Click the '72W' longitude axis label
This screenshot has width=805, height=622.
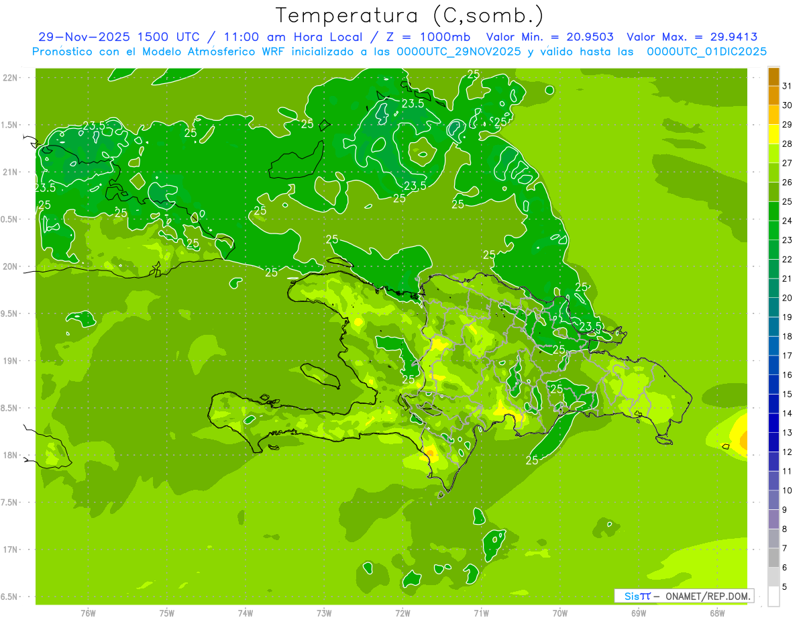tap(402, 613)
